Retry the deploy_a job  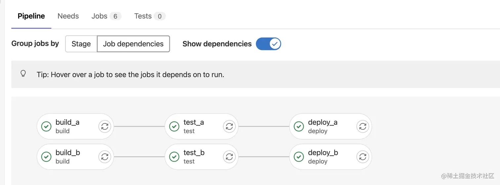tap(363, 126)
